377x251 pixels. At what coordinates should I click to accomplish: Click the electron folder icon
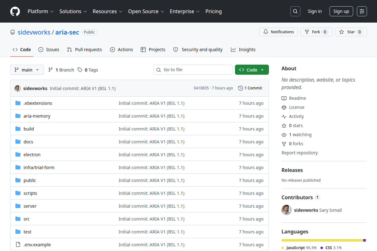tap(18, 155)
